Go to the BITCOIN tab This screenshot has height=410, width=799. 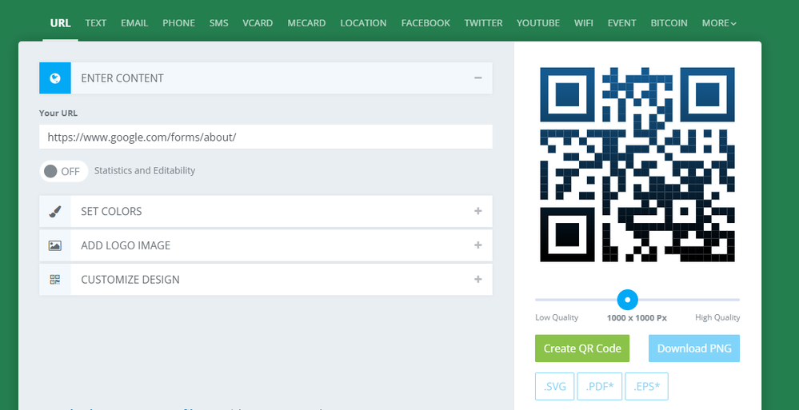pyautogui.click(x=669, y=23)
